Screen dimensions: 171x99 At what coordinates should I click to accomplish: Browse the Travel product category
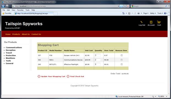click(9, 53)
